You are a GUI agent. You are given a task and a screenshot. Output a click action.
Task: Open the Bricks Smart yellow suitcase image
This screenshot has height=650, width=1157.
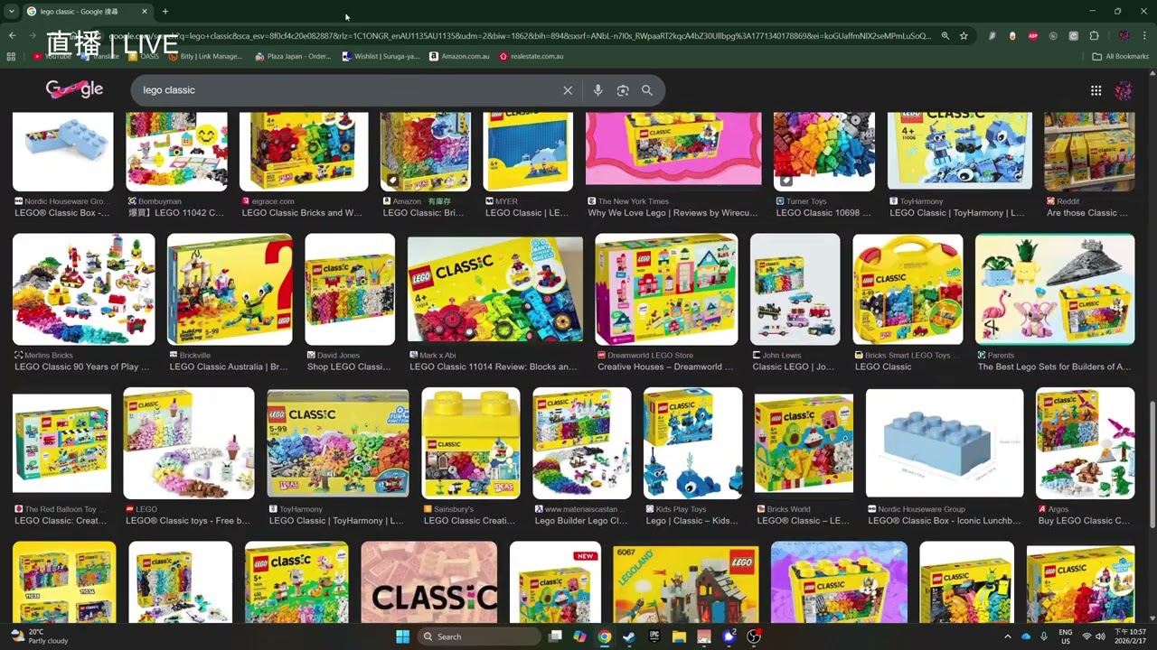tap(908, 289)
